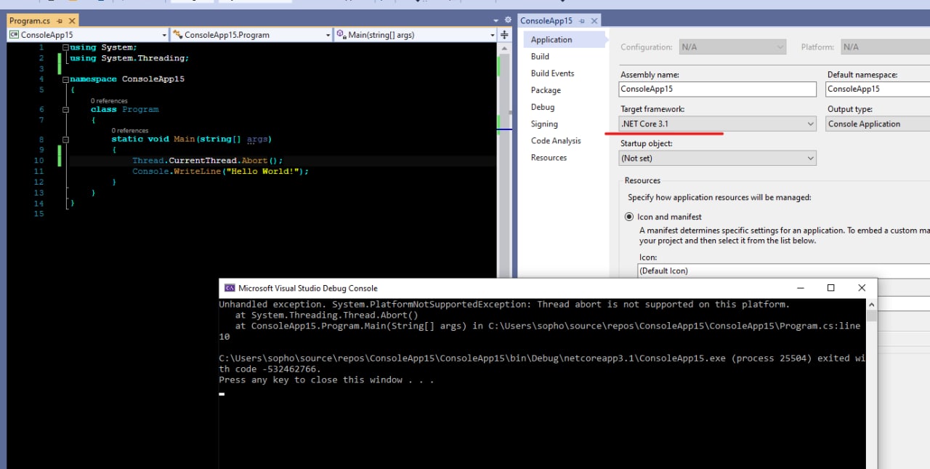Select the Application properties page

551,40
